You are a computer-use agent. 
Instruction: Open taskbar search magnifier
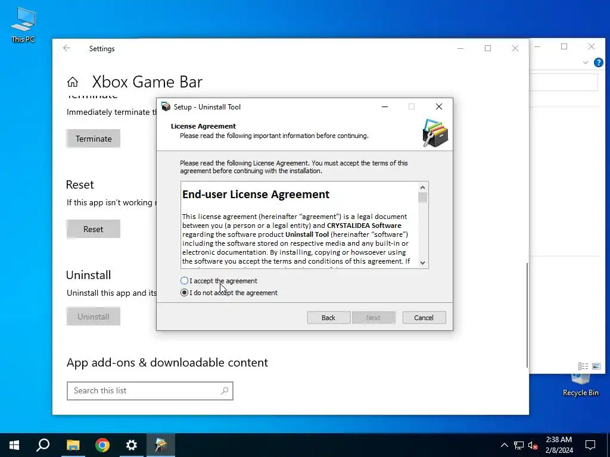click(43, 445)
